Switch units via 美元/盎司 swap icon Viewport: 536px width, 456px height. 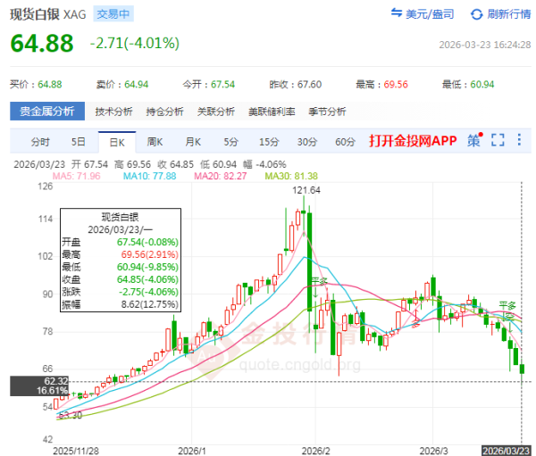(x=397, y=13)
